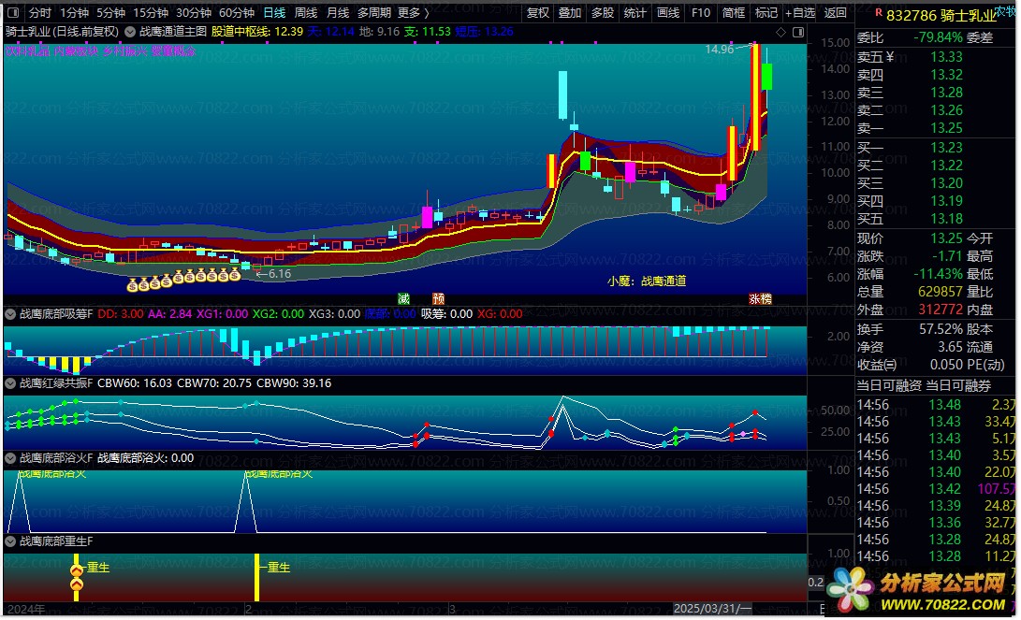Click 买一 price 13.23
The width and height of the screenshot is (1021, 620).
946,148
